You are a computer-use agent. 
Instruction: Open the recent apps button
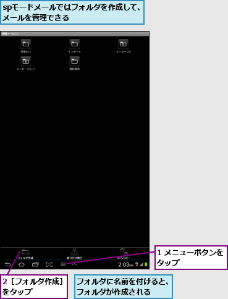(x=35, y=264)
